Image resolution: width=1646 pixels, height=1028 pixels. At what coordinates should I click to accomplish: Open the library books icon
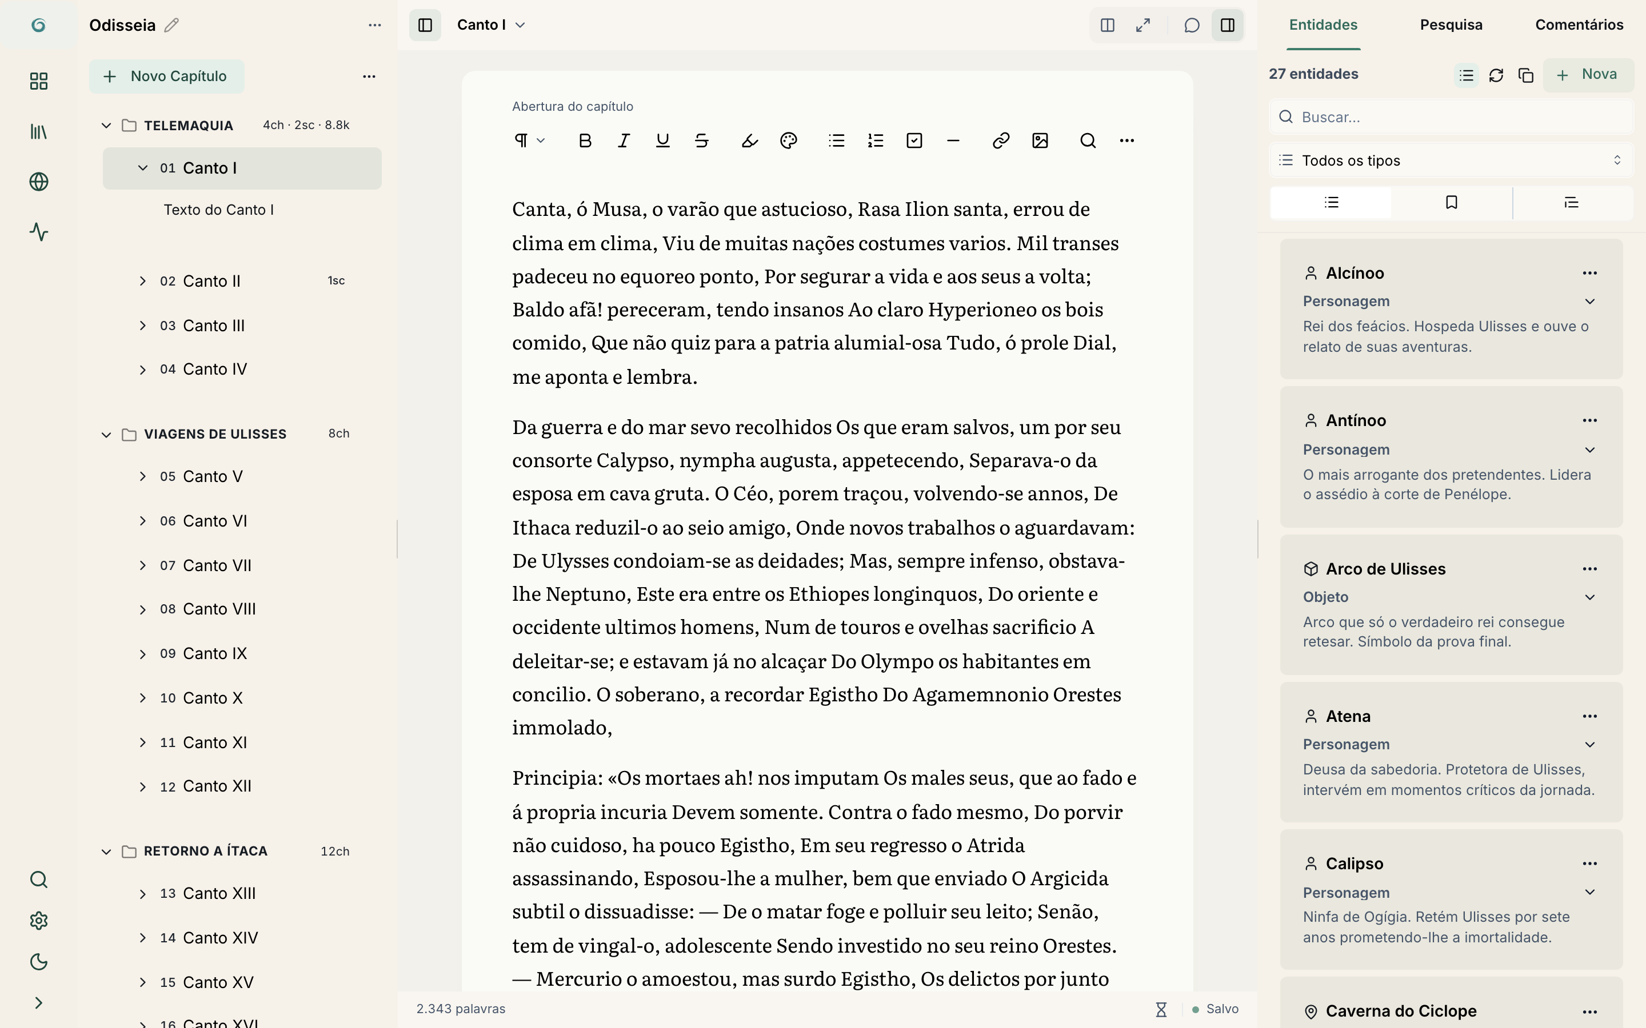click(x=39, y=132)
